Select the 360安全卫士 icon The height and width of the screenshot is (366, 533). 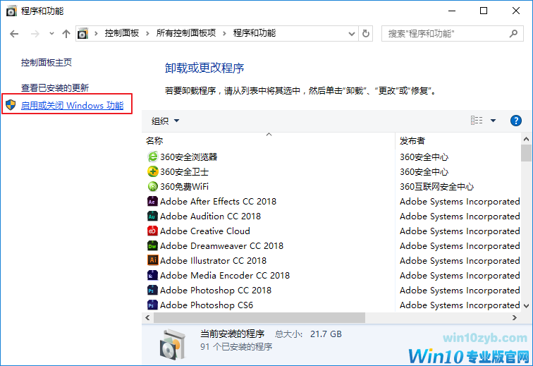point(152,171)
